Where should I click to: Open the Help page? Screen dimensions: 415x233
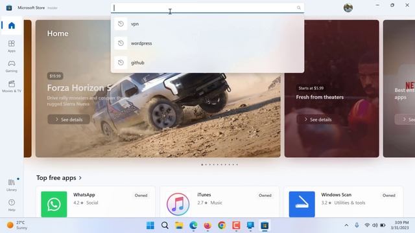pyautogui.click(x=12, y=205)
